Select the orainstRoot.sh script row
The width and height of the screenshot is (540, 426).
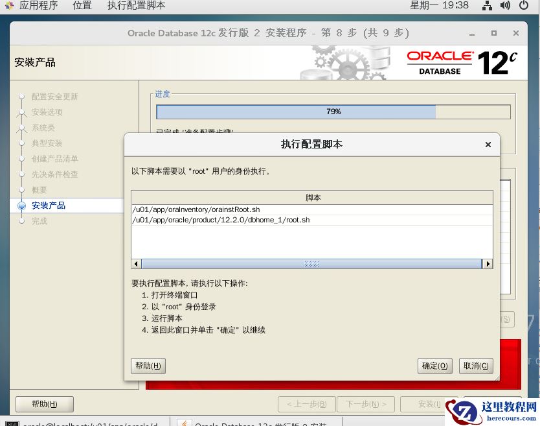(x=311, y=209)
